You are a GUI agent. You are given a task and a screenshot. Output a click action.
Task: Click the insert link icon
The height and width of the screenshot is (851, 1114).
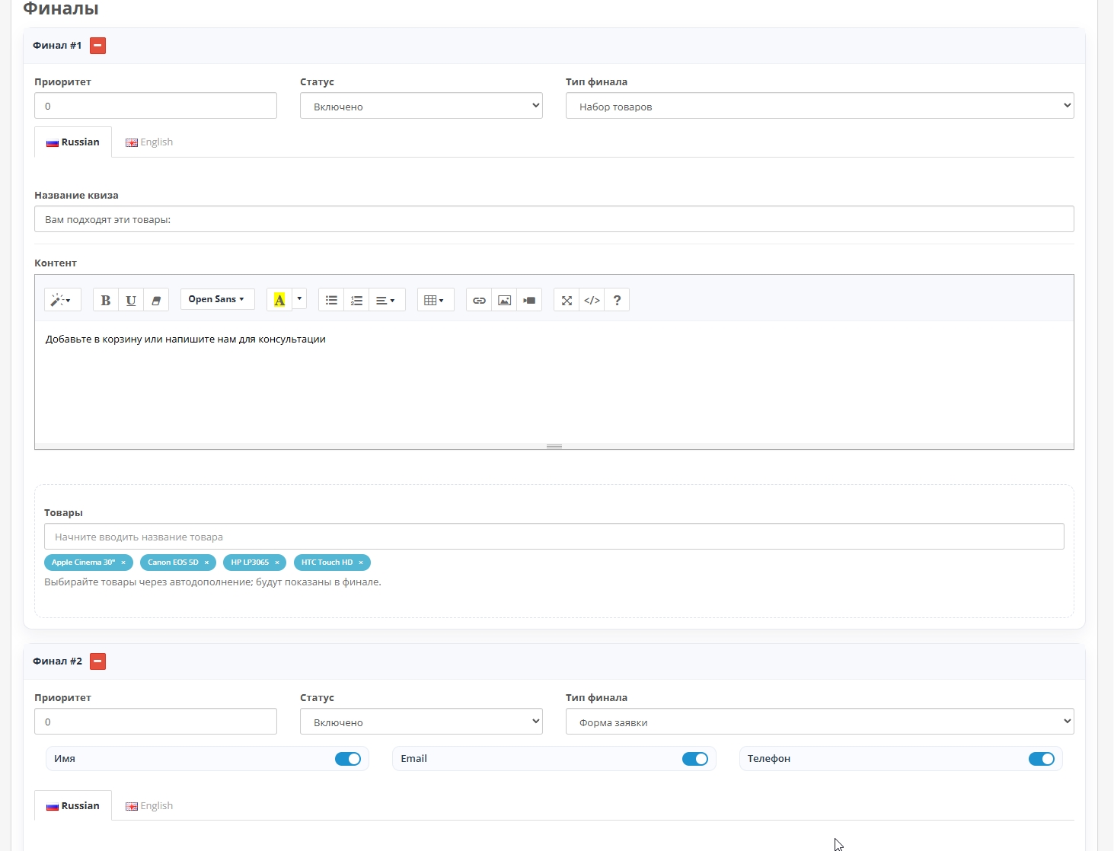click(479, 300)
